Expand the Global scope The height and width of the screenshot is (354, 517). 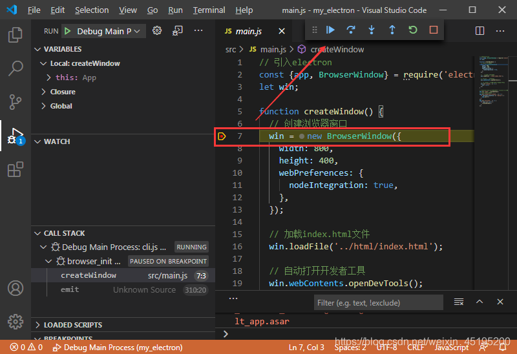(43, 106)
